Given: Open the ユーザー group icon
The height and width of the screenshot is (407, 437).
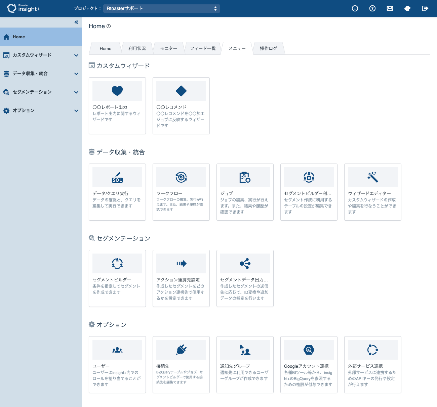Looking at the screenshot, I should point(117,350).
